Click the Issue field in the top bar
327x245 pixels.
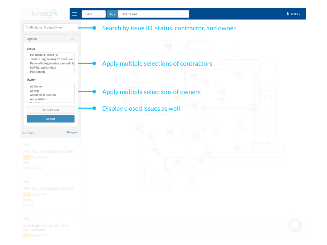(94, 14)
